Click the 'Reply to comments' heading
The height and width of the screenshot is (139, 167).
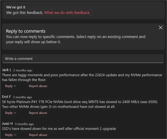(x=26, y=31)
